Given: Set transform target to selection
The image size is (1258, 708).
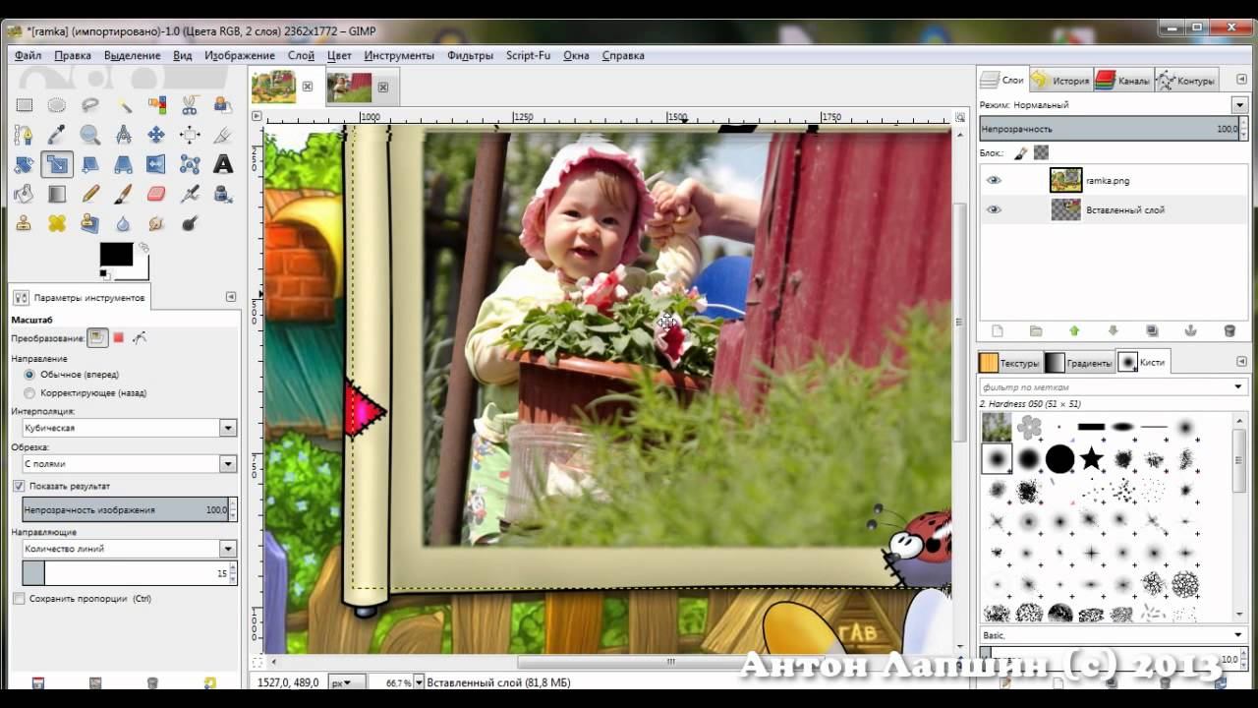Looking at the screenshot, I should click(119, 337).
